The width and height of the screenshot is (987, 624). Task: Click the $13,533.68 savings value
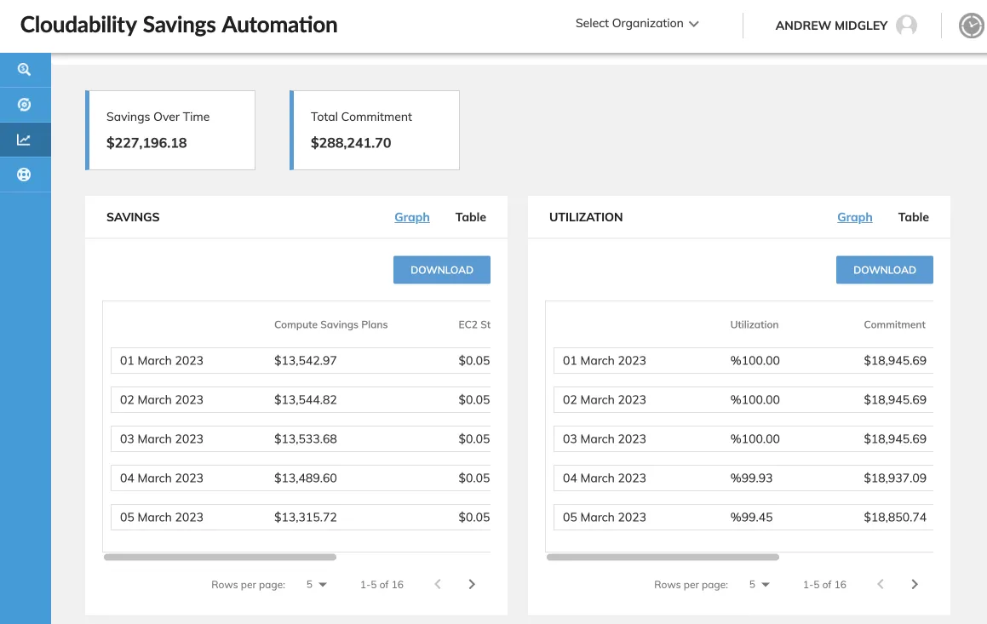305,438
